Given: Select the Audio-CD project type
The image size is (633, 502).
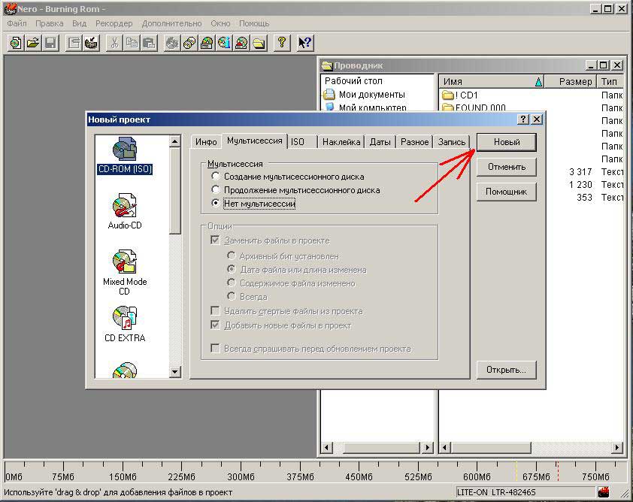Looking at the screenshot, I should point(125,210).
